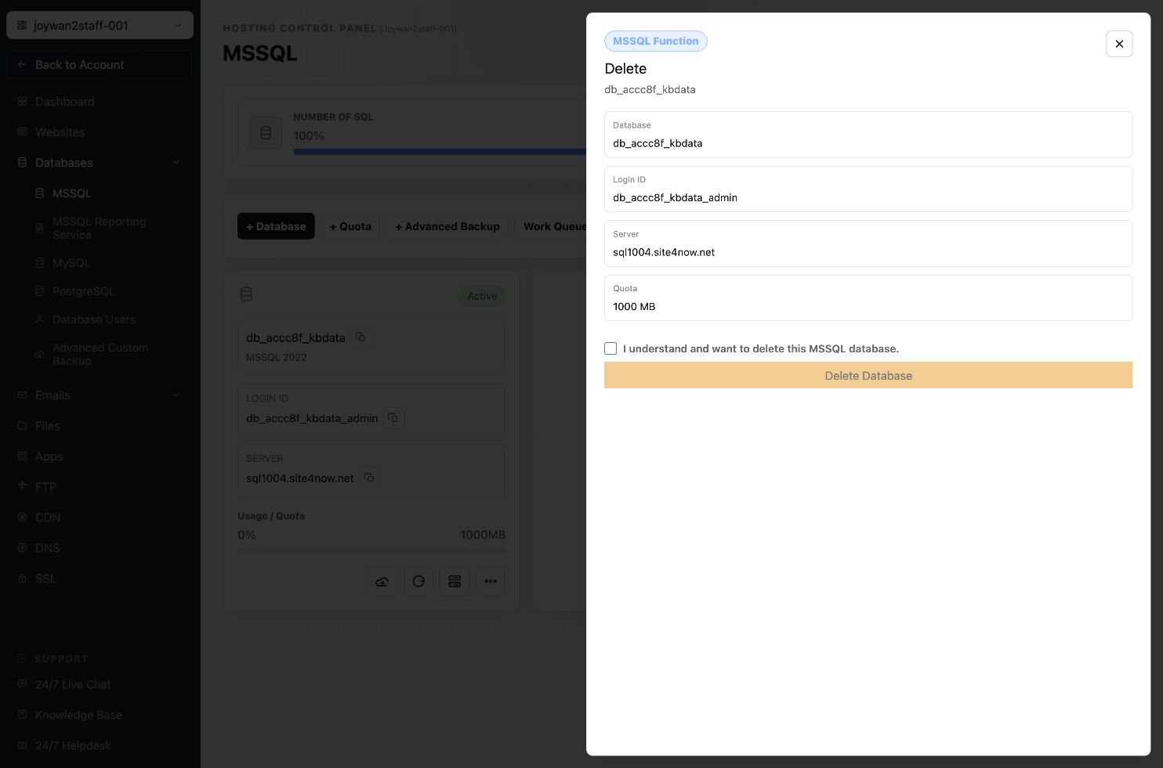The width and height of the screenshot is (1163, 768).
Task: Select the Server field in dialog
Action: (868, 243)
